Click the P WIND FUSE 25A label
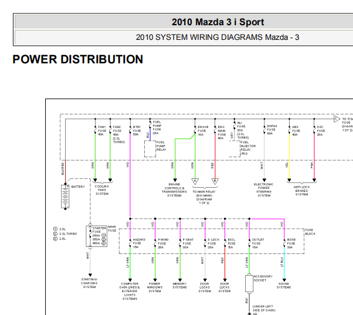The image size is (353, 315). [163, 243]
